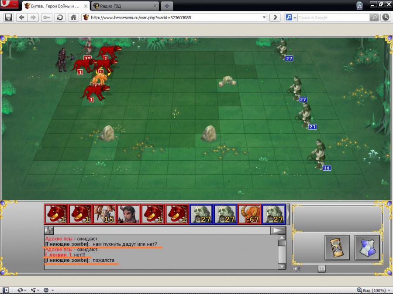Click the password wand key icon
393x294 pixels.
point(47,17)
